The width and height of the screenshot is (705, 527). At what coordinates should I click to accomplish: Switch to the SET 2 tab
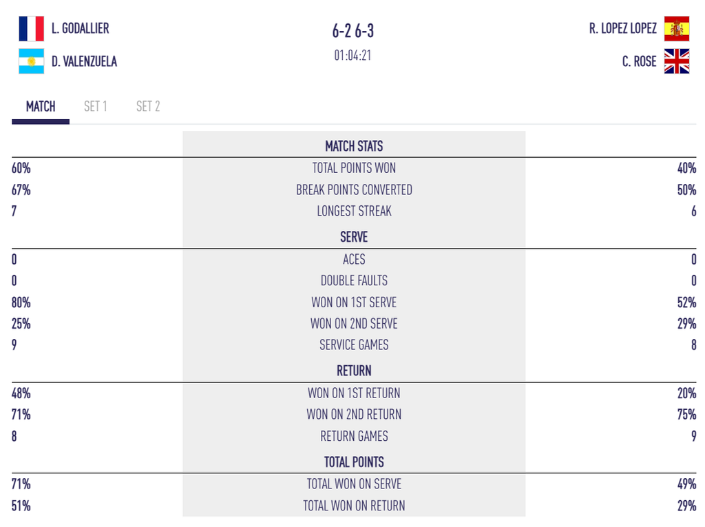(148, 107)
